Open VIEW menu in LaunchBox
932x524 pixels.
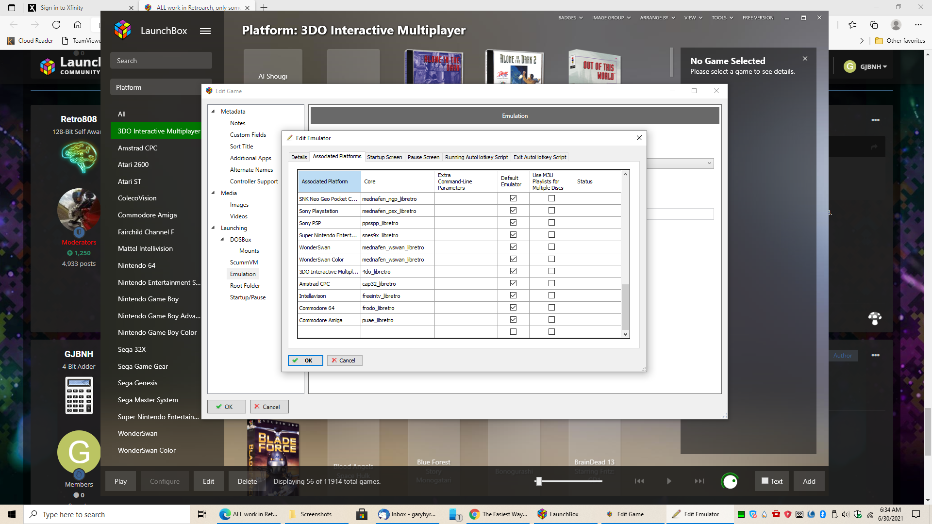coord(693,17)
